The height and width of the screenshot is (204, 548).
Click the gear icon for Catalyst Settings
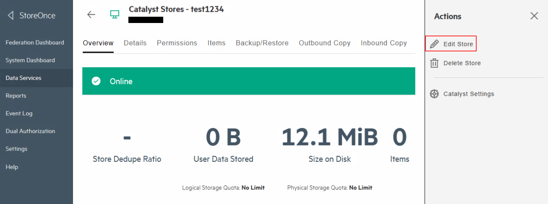click(x=434, y=94)
